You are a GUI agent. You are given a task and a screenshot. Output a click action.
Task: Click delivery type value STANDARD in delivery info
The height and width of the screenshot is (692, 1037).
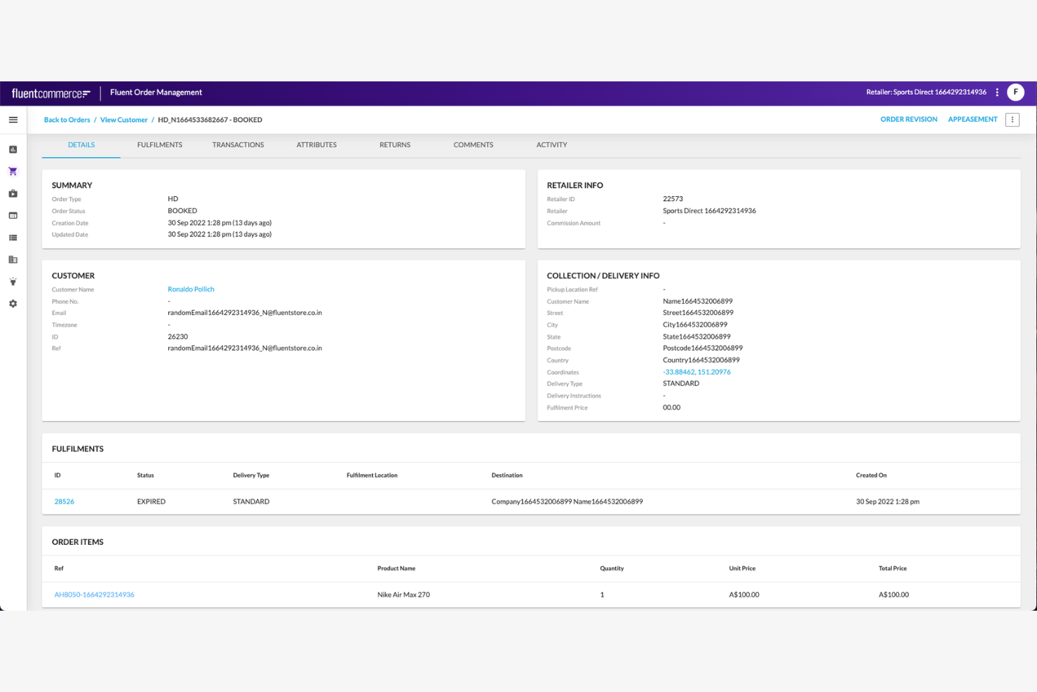tap(681, 384)
